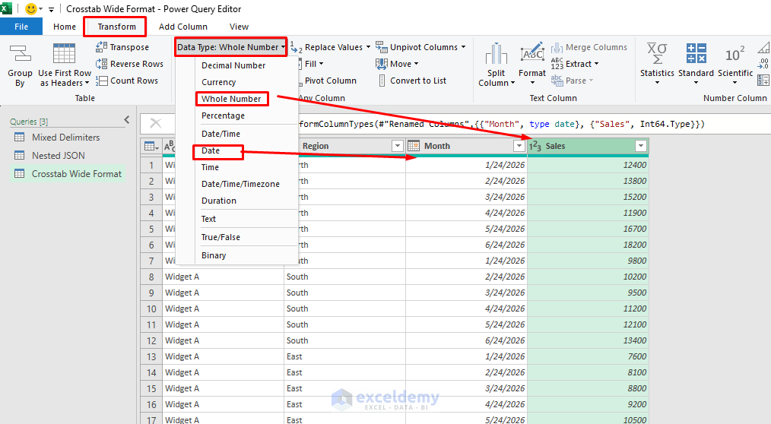Click Region cell East in row 13
Image resolution: width=771 pixels, height=424 pixels.
coord(345,356)
